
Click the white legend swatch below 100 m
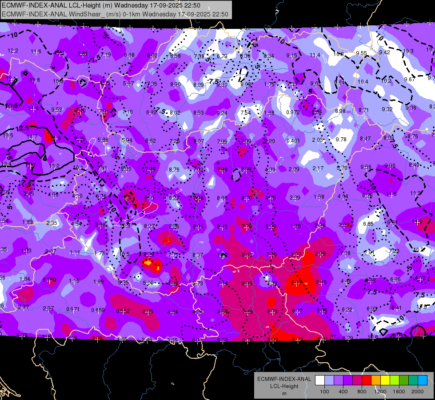320,380
